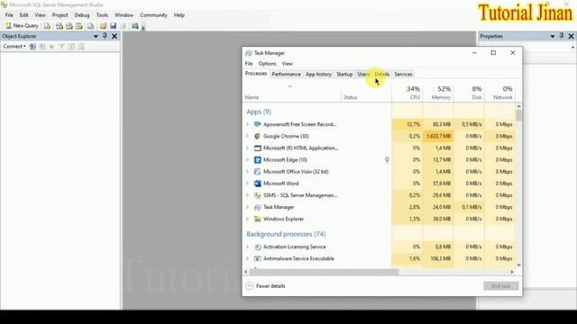Click the Save floppy disk icon in the SSMS toolbar
This screenshot has height=324, width=577.
[x=113, y=26]
